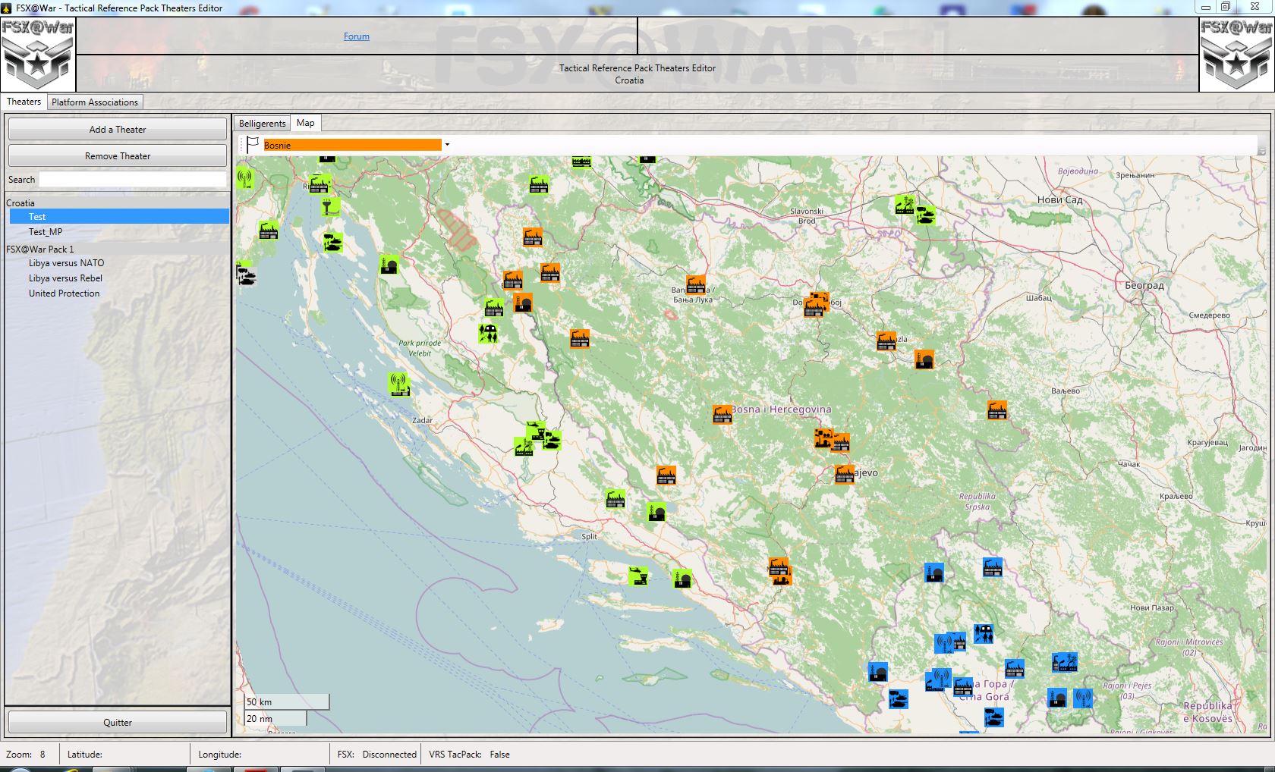1275x772 pixels.
Task: Select the FSX@War Pack 1 group
Action: (40, 249)
